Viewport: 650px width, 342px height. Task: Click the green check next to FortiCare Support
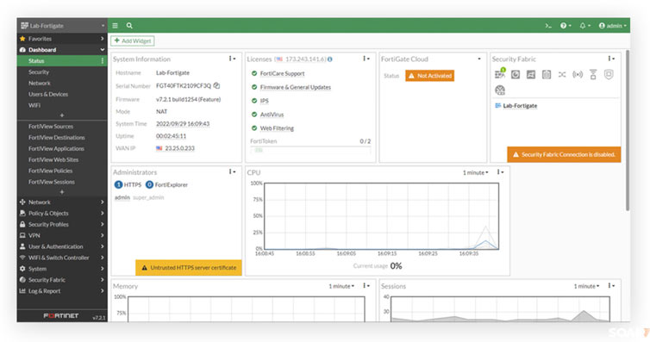pyautogui.click(x=254, y=73)
